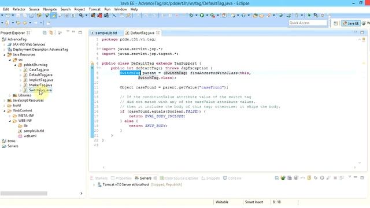Screen dimensions: 370x208
Task: Expand the Tomcat v7.0 Server entry
Action: (x=94, y=185)
